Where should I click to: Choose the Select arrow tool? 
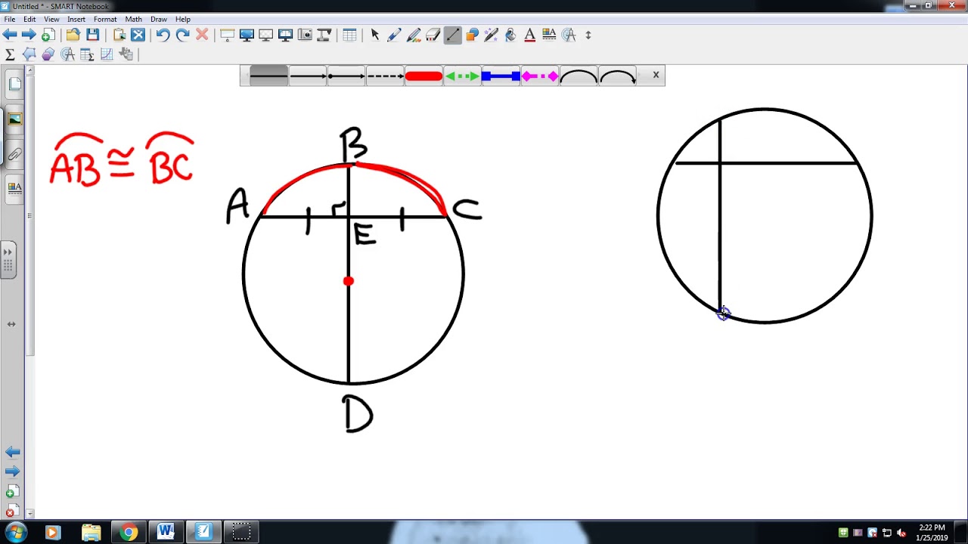375,35
